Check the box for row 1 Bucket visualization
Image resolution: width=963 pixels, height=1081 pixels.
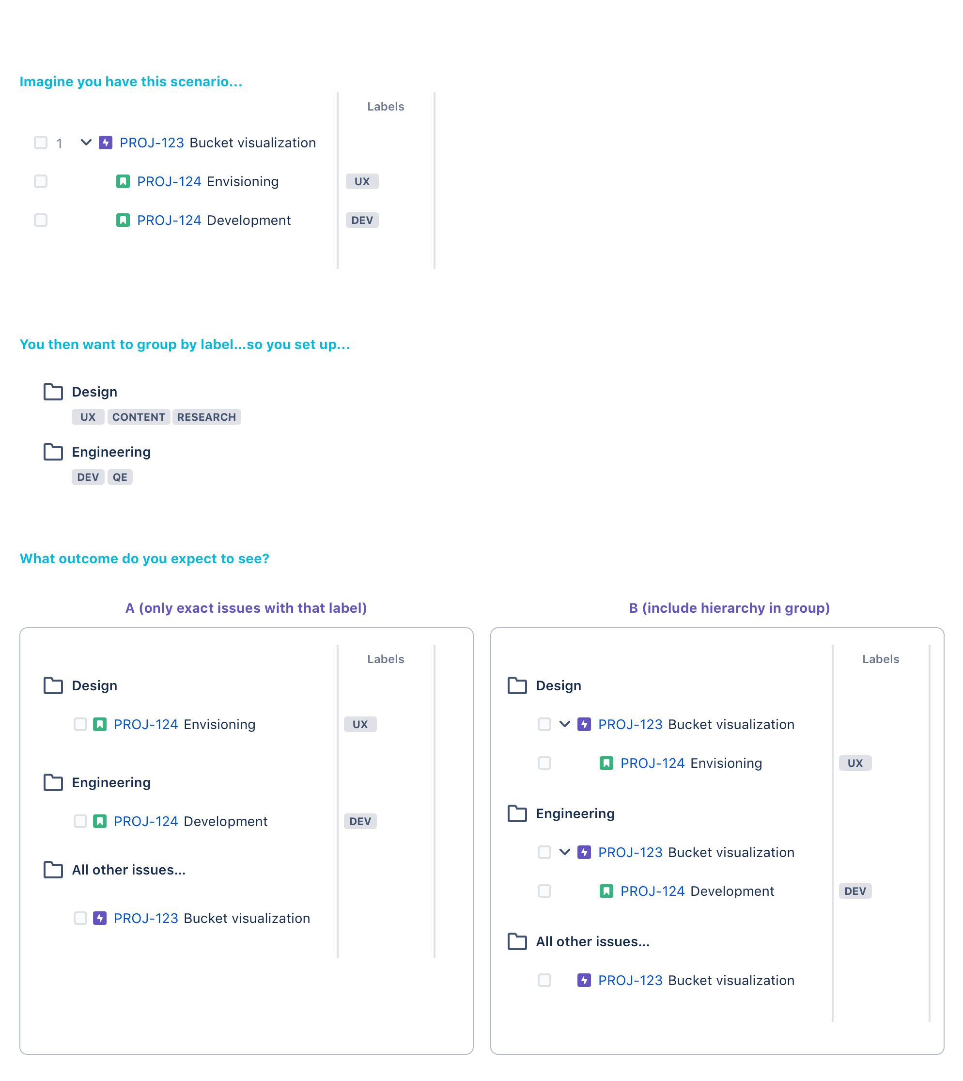(x=41, y=143)
